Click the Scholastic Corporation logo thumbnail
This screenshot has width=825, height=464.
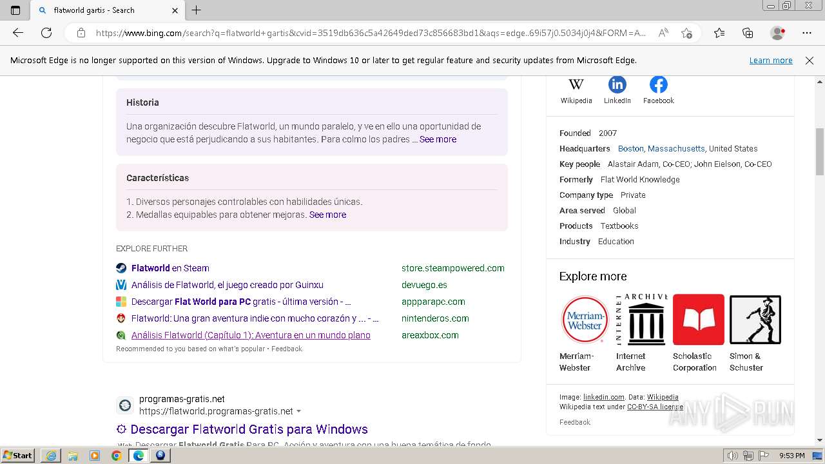click(x=698, y=319)
